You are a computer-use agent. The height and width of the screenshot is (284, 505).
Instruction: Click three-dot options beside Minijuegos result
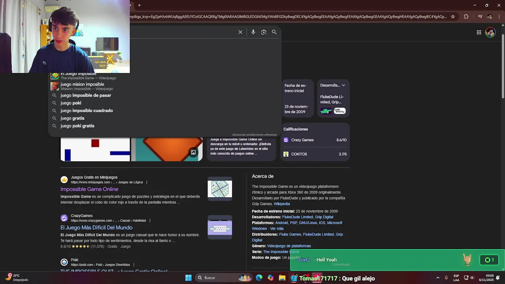tap(147, 182)
